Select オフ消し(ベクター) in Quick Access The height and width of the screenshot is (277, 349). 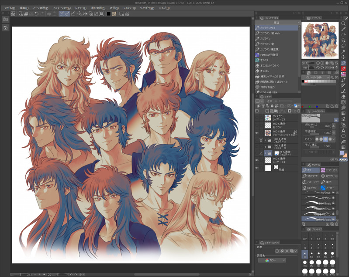click(x=277, y=65)
